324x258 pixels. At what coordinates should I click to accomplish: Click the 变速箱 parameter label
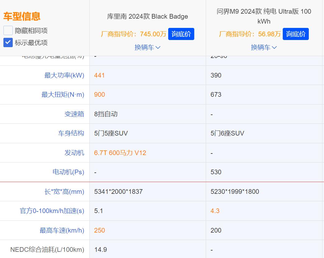click(x=74, y=114)
